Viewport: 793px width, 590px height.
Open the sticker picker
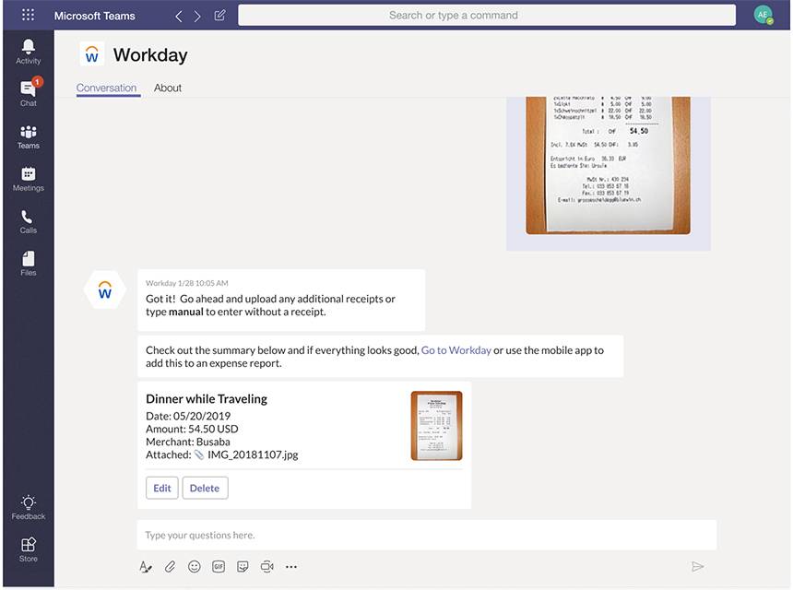click(x=243, y=567)
